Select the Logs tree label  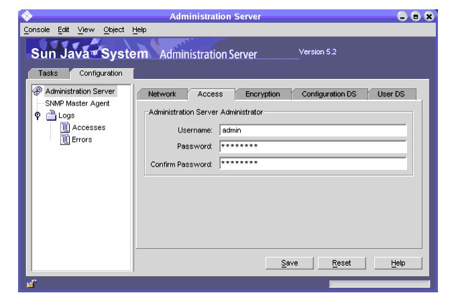(x=66, y=116)
